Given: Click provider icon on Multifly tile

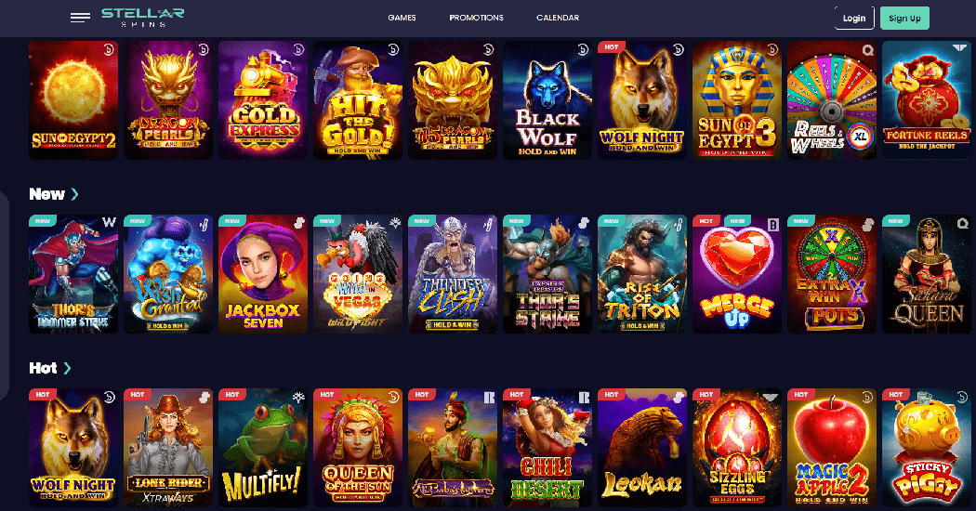Looking at the screenshot, I should pos(298,397).
